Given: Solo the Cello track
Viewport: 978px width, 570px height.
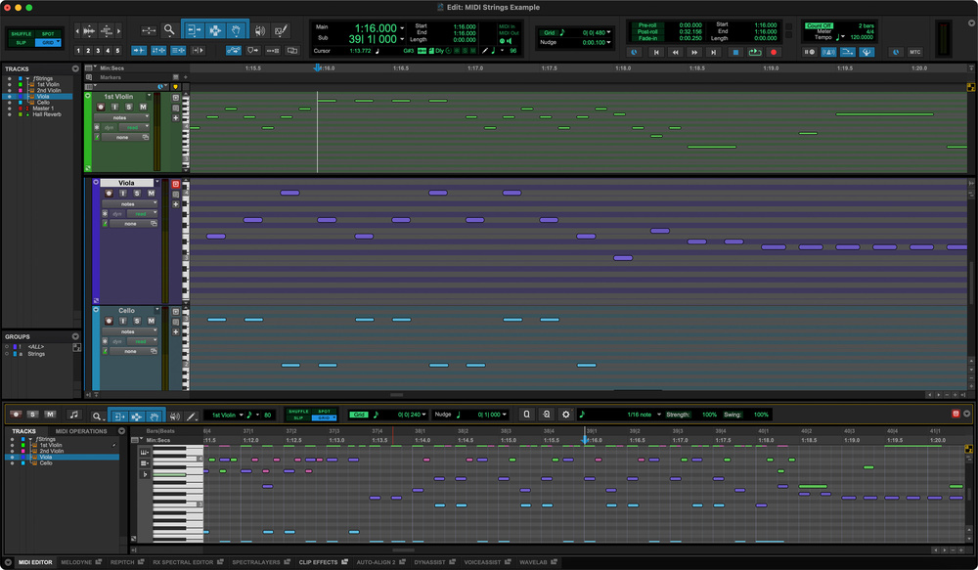Looking at the screenshot, I should [137, 321].
